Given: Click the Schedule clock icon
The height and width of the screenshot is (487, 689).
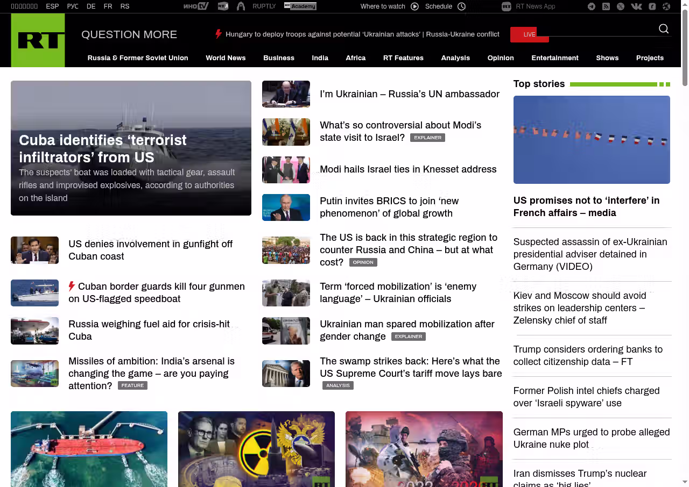Looking at the screenshot, I should 461,6.
